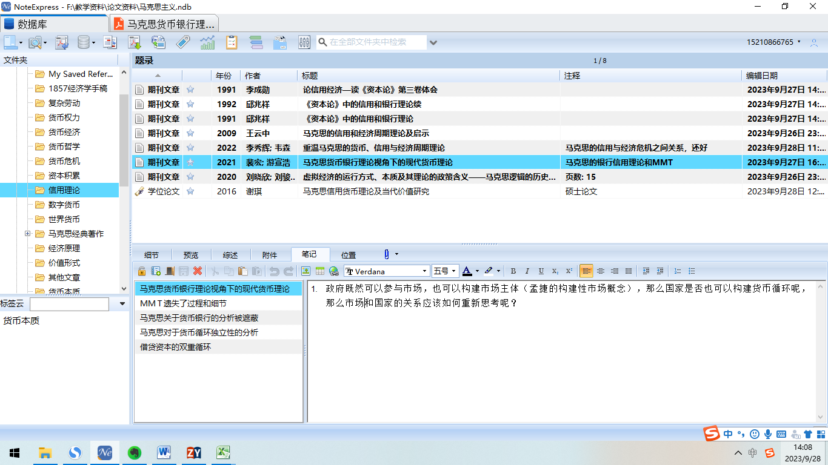Click the globe hyperlink icon in notes toolbar
Viewport: 828px width, 465px height.
point(333,271)
